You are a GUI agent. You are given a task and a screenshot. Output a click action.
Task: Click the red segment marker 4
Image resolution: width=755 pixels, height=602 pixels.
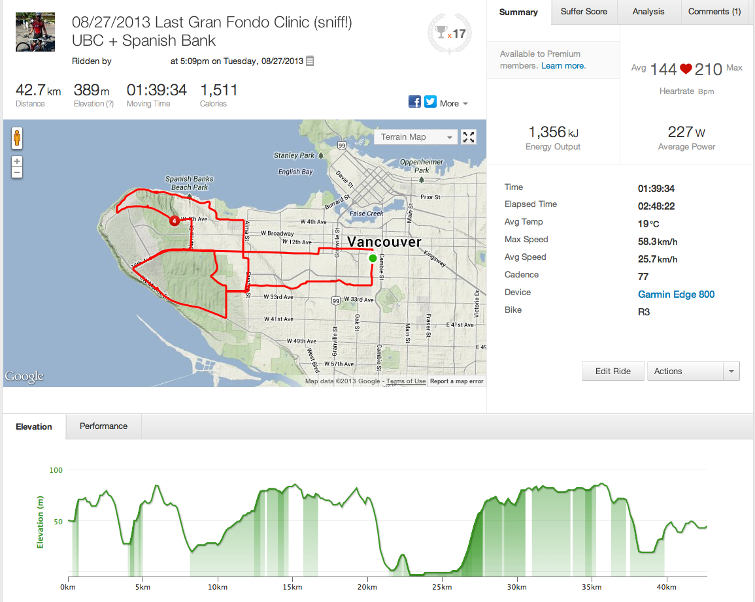(x=175, y=221)
